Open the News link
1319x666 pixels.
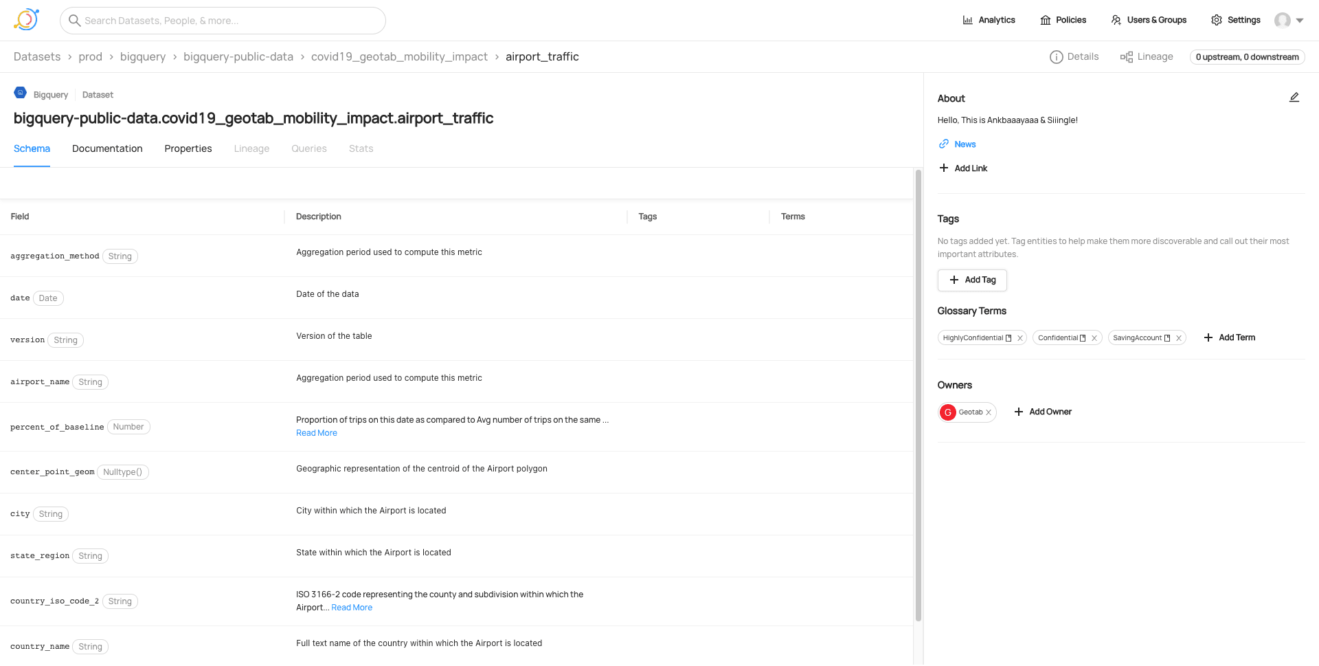click(965, 144)
